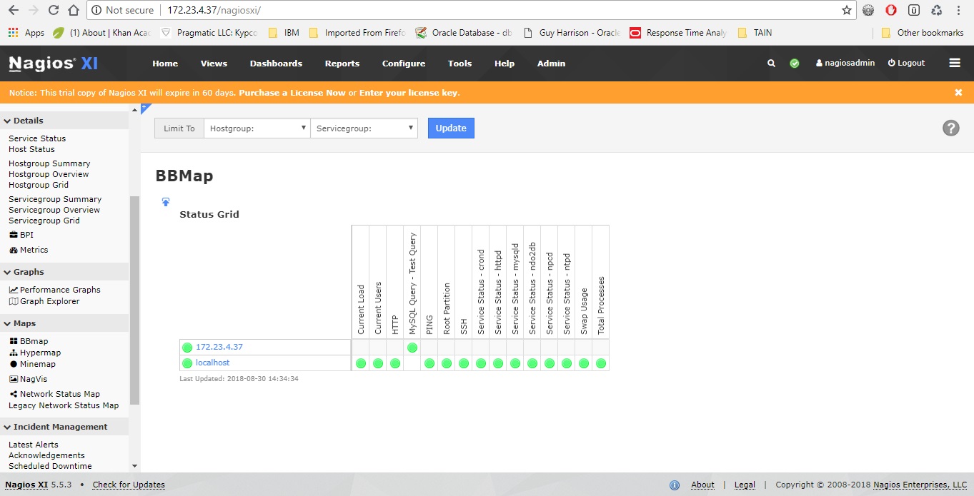Viewport: 974px width, 496px height.
Task: Open the nagiosadmin user profile
Action: pos(845,63)
